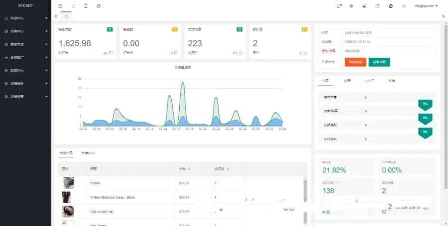
Task: Open the mobile phone preview icon
Action: [86, 5]
